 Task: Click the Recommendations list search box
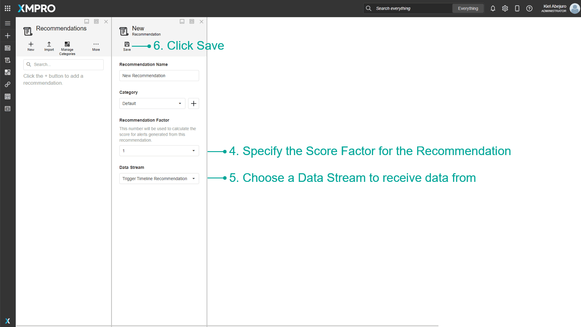(64, 65)
